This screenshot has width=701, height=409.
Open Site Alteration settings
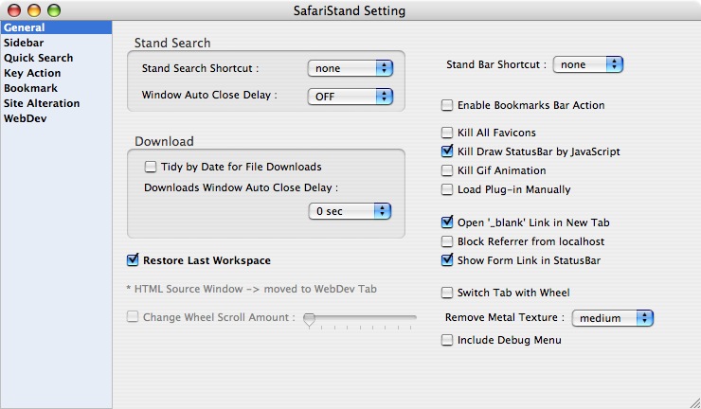[x=56, y=103]
